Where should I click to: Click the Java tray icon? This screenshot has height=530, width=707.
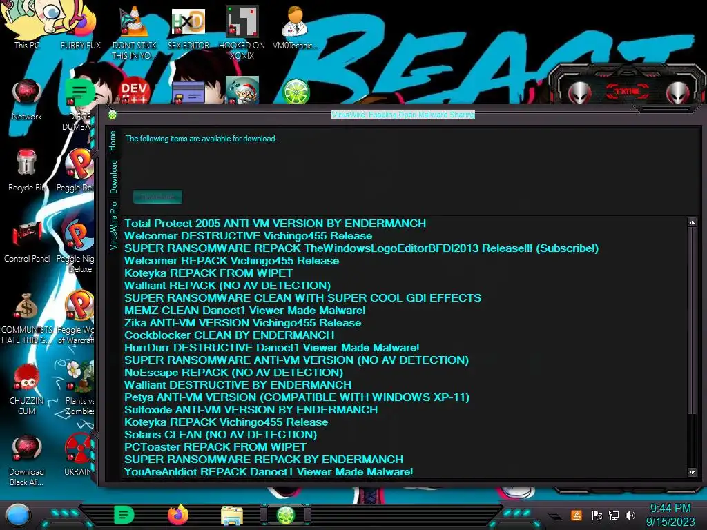tap(577, 515)
